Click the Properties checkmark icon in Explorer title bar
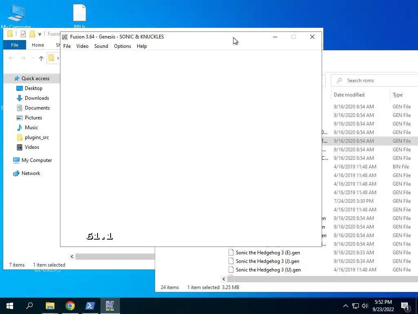This screenshot has width=418, height=314. [23, 34]
